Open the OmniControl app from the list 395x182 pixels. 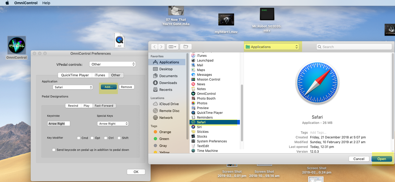tap(206, 94)
